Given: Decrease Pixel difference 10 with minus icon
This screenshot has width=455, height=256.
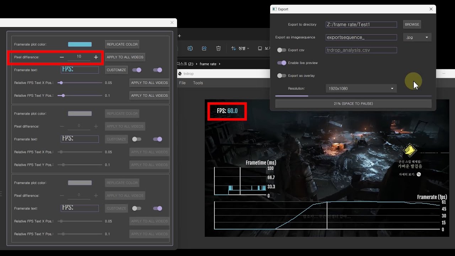Looking at the screenshot, I should [62, 57].
